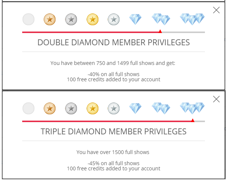Click the double diamond icon in the top panel
The height and width of the screenshot is (180, 226).
point(161,19)
